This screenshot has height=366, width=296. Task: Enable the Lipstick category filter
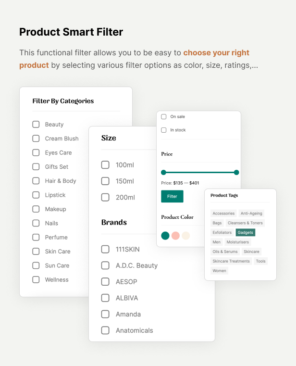[x=36, y=195]
